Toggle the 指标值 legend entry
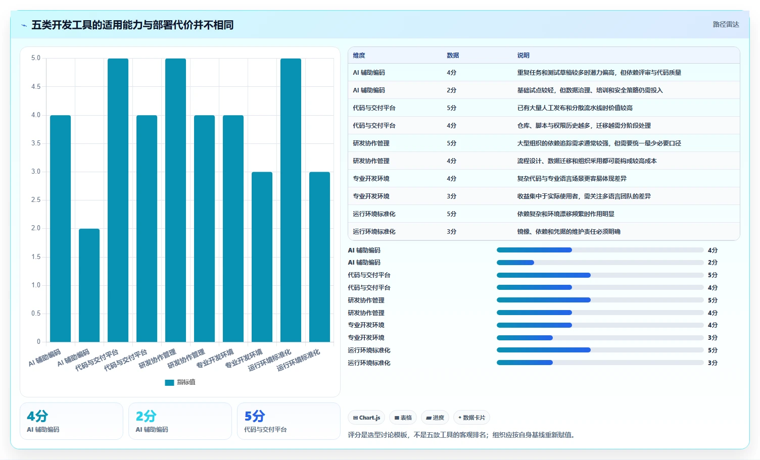The width and height of the screenshot is (760, 460). pos(180,382)
